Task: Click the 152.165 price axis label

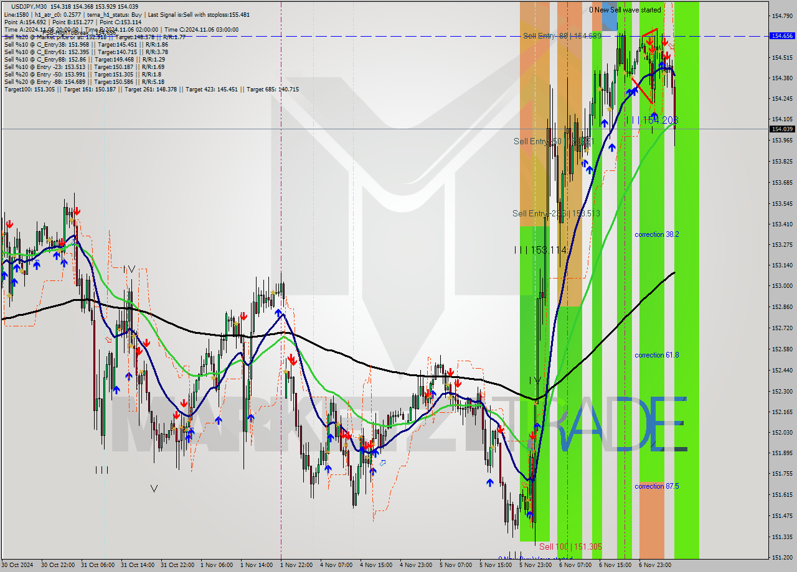Action: click(782, 412)
